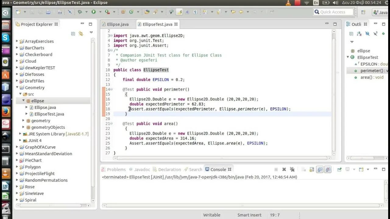Image resolution: width=390 pixels, height=219 pixels.
Task: Toggle Mark Occurrences highlighter icon
Action: tap(179, 12)
